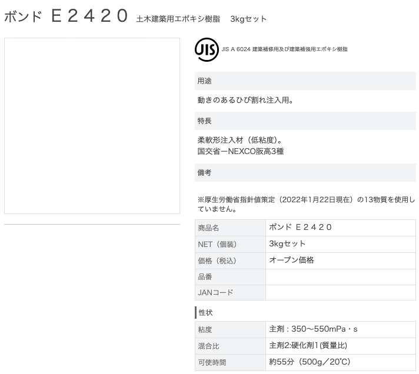
Task: Click the 性状 section heading
Action: pyautogui.click(x=205, y=313)
